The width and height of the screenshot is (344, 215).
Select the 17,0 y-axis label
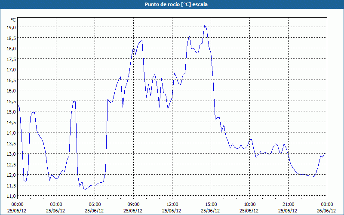11,69
